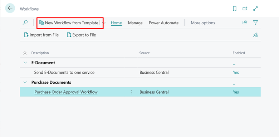
Task: Open dropdown arrow beside New Workflow from Template
Action: (x=104, y=23)
